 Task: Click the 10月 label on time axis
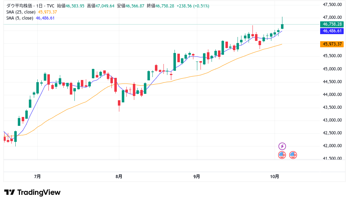pos(275,176)
